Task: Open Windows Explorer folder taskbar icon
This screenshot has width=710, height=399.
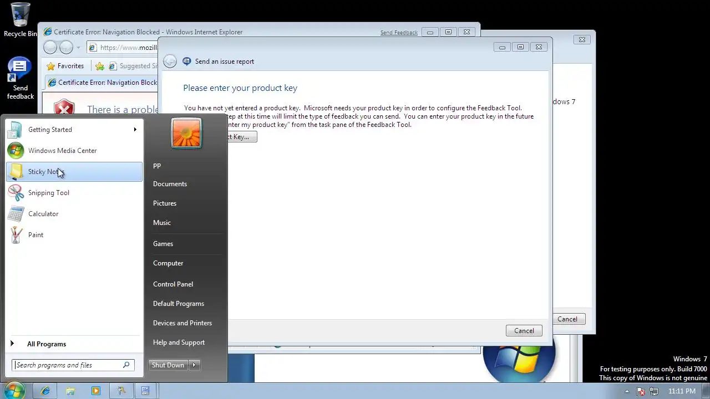Action: click(x=70, y=391)
